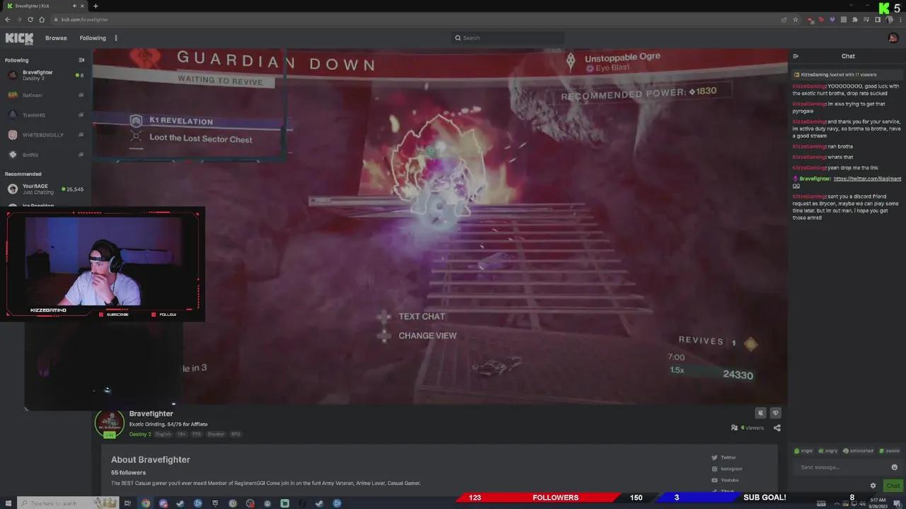Open the user avatar menu in the Kick header

893,38
